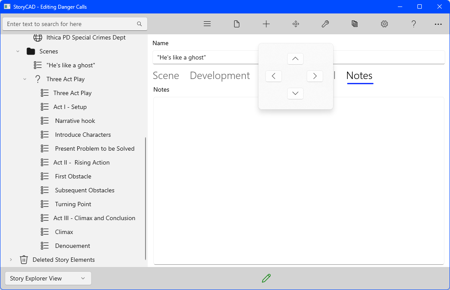450x290 pixels.
Task: Click the plus Add element icon
Action: [266, 24]
